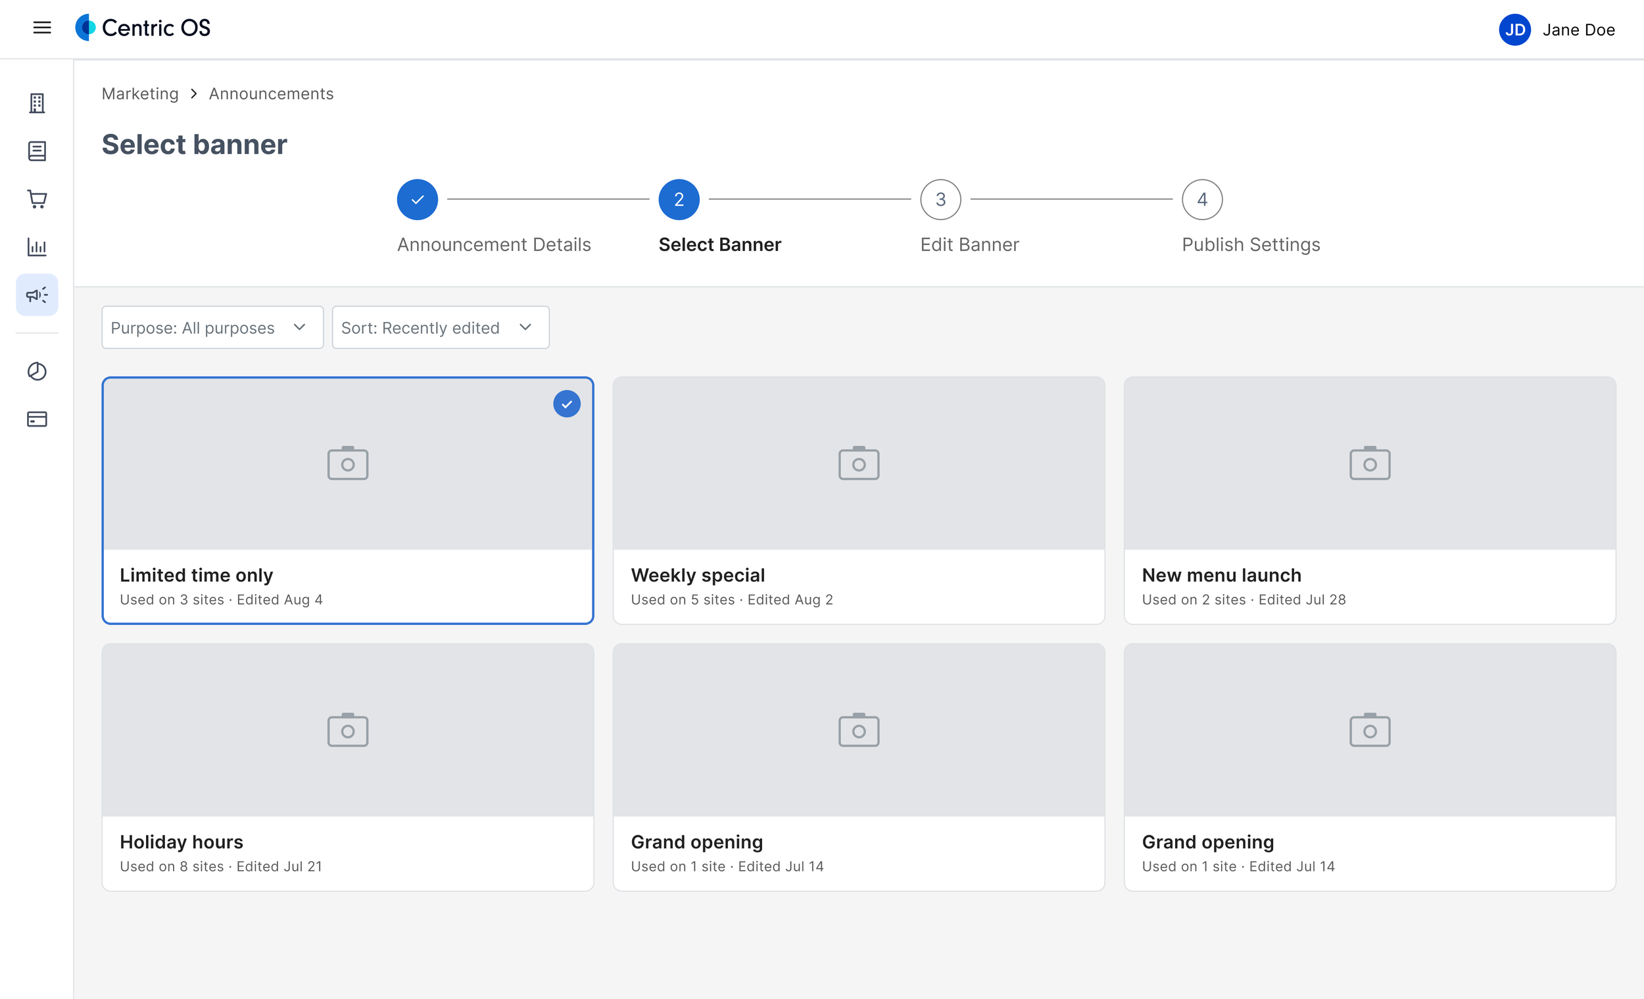
Task: Select the Edit Banner step label
Action: (969, 244)
